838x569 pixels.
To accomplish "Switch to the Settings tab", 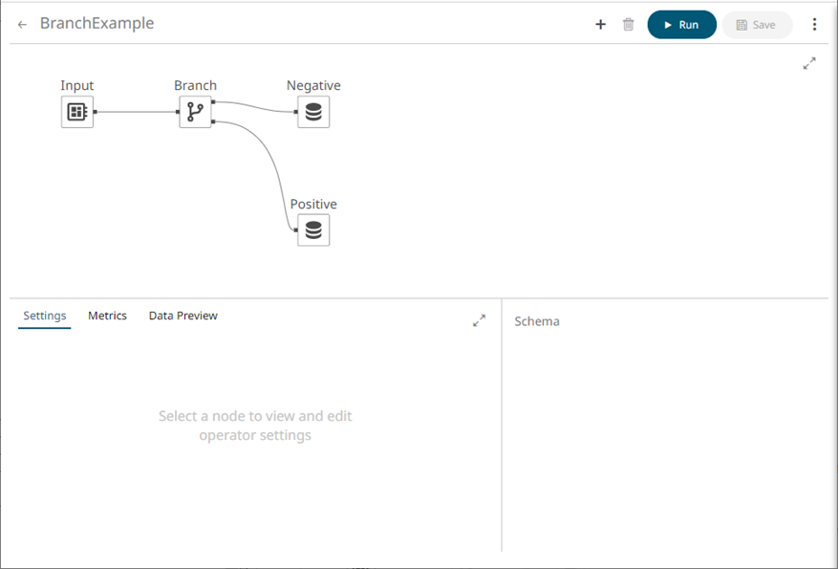I will tap(45, 316).
